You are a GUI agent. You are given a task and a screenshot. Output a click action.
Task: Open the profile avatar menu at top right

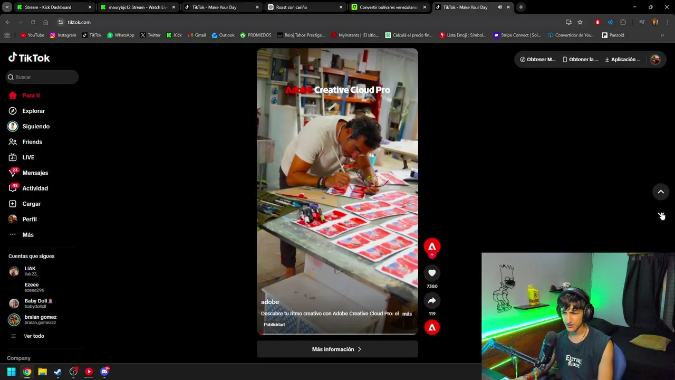[655, 60]
